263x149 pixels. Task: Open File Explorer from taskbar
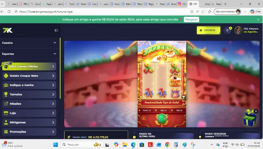[125, 144]
